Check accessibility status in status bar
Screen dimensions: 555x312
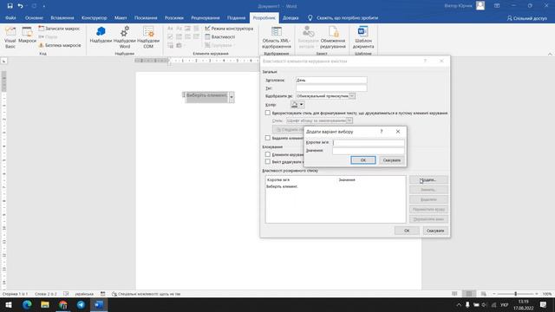click(x=147, y=294)
